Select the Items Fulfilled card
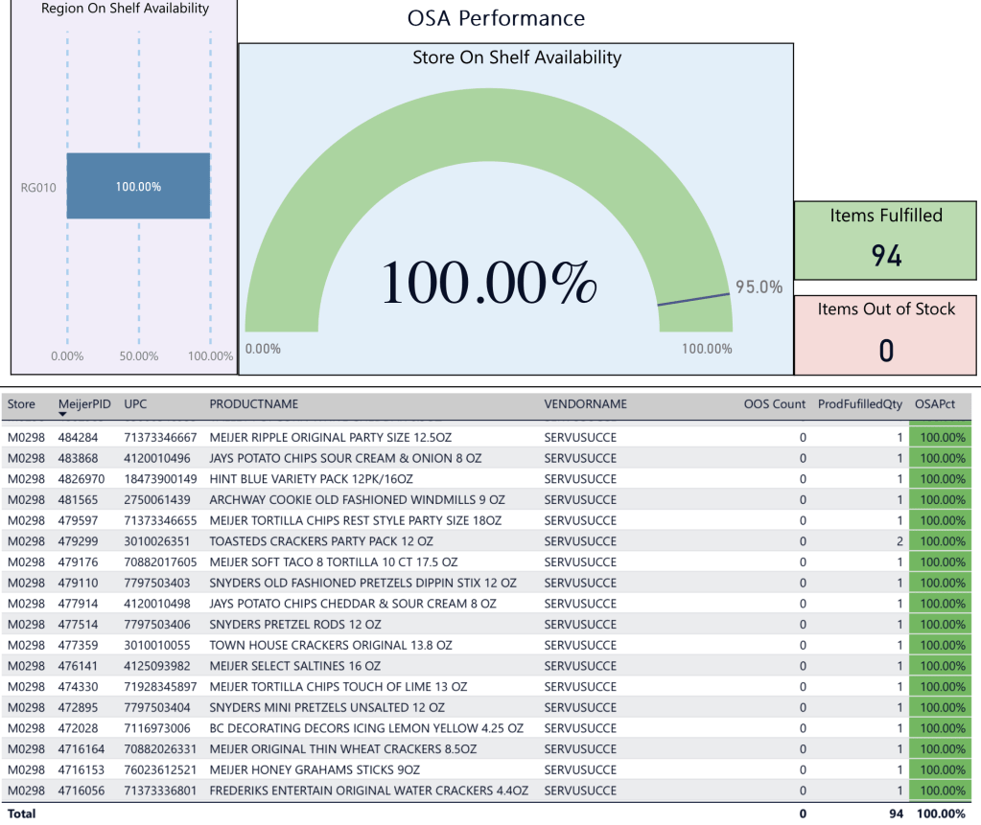The image size is (981, 825). click(x=886, y=240)
